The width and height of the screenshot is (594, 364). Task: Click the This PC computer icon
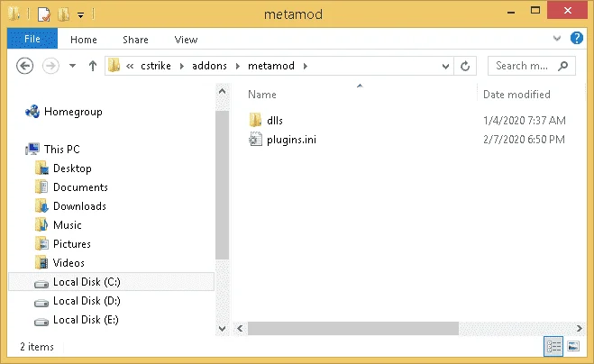(x=32, y=150)
